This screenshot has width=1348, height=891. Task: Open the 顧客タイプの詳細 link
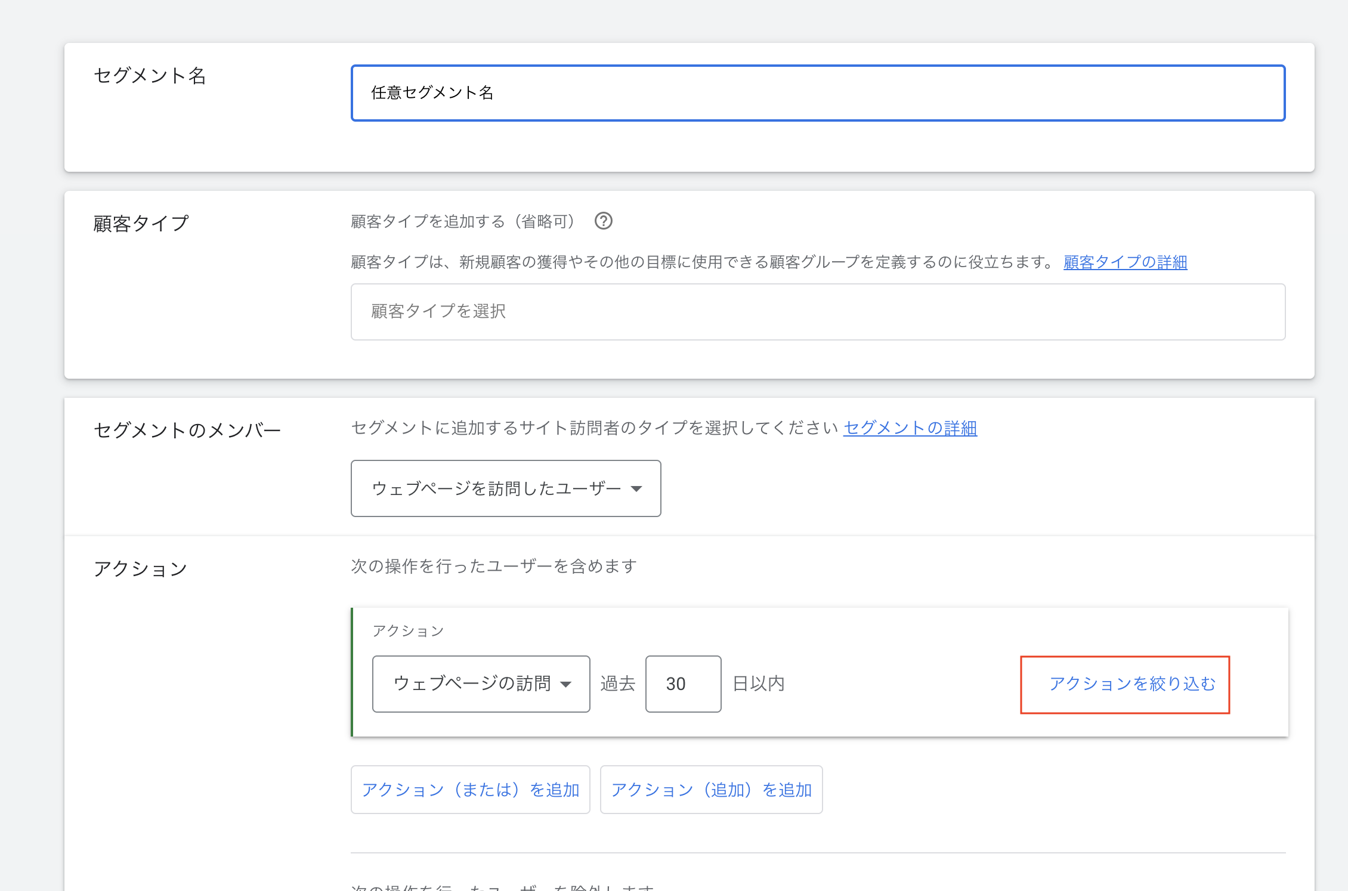[x=1125, y=262]
